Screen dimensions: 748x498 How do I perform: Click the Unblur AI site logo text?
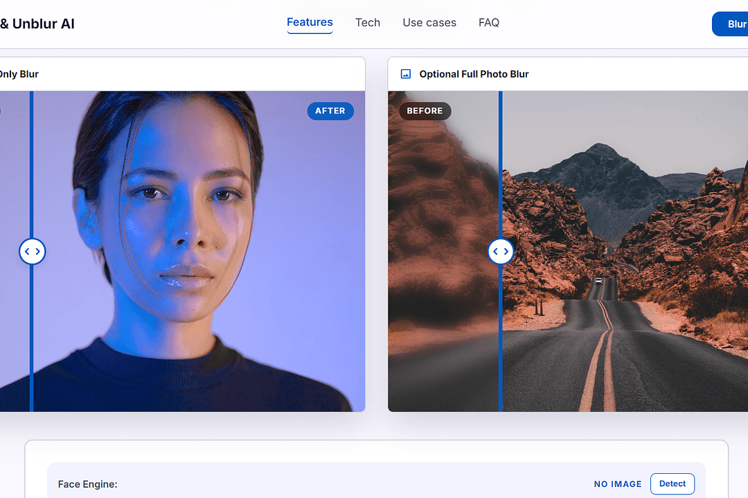37,24
